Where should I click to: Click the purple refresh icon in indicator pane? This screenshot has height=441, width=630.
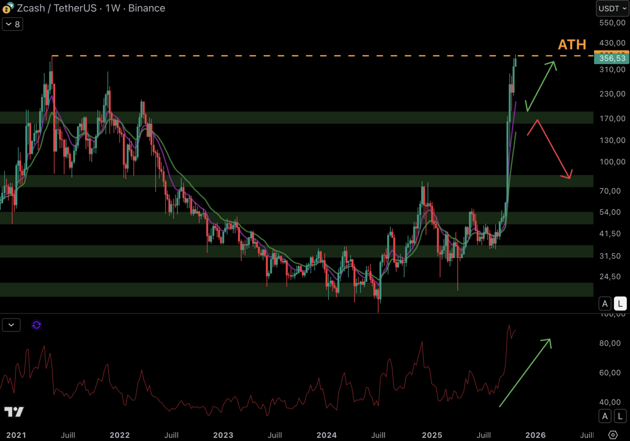click(x=36, y=325)
